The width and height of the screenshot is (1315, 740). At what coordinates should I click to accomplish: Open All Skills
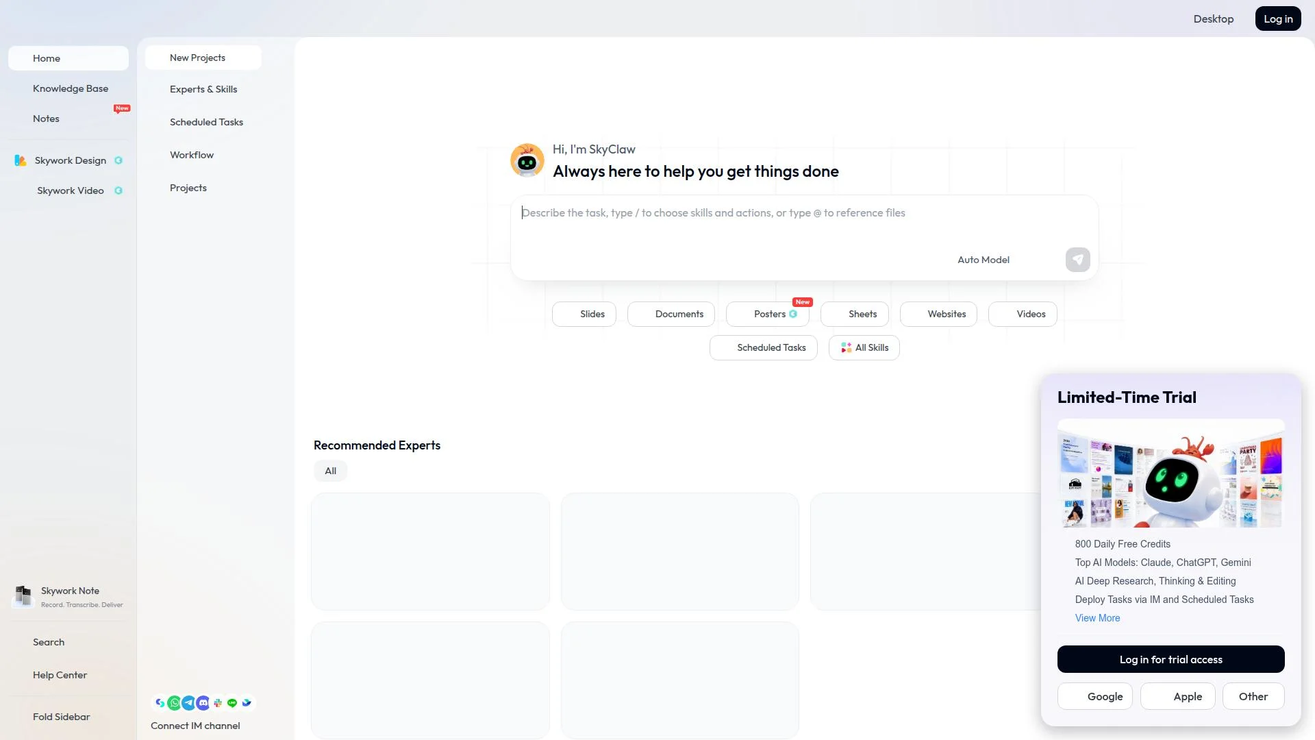864,347
